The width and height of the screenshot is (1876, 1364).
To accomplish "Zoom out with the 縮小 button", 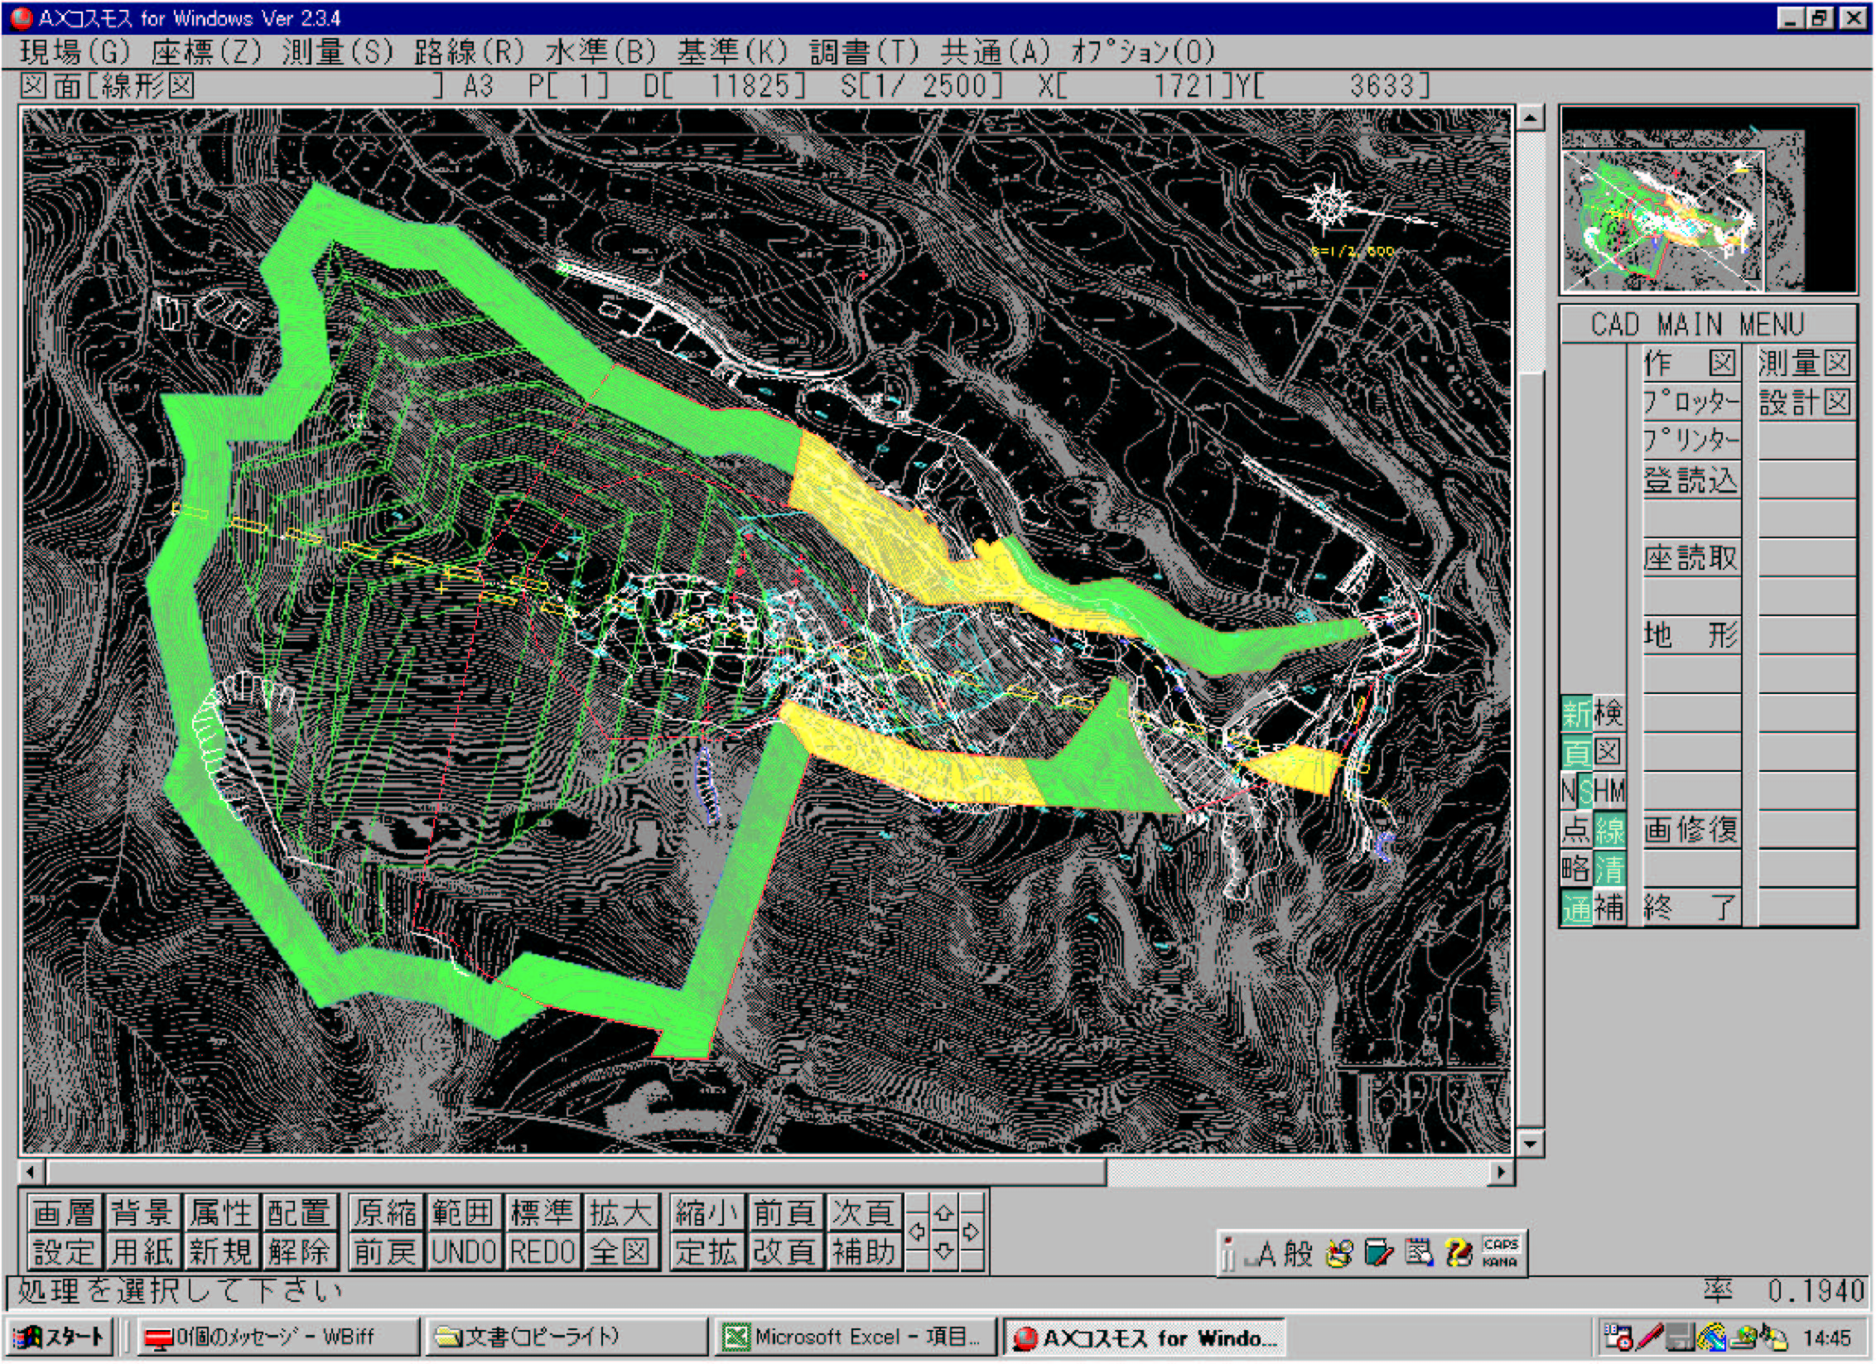I will click(706, 1212).
